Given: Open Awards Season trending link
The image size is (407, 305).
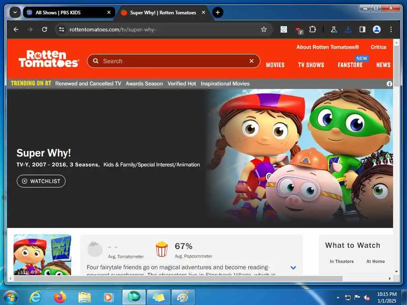Looking at the screenshot, I should [144, 83].
